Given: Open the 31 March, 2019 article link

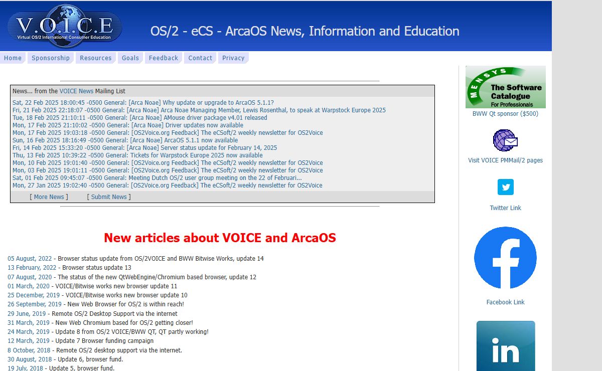Looking at the screenshot, I should coord(29,323).
